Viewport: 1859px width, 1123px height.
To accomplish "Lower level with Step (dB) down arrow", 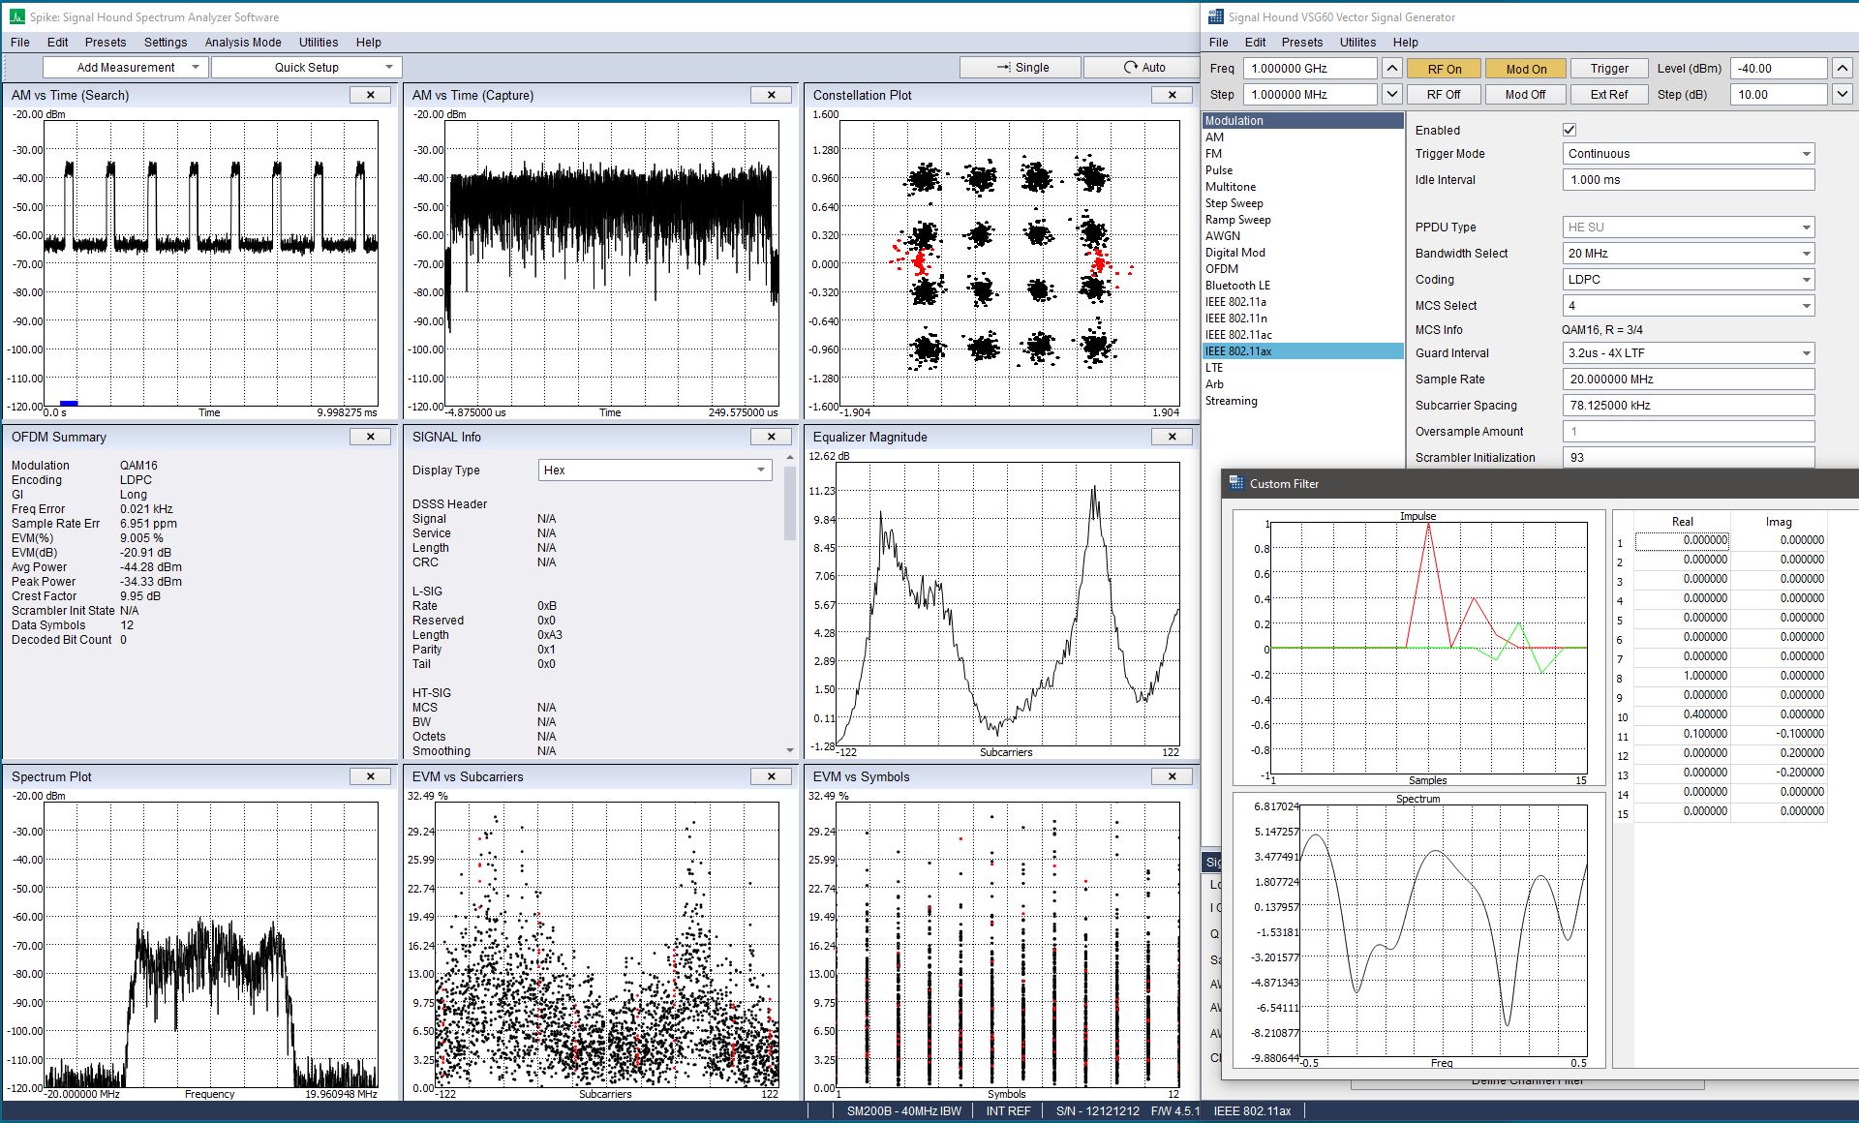I will (1842, 94).
